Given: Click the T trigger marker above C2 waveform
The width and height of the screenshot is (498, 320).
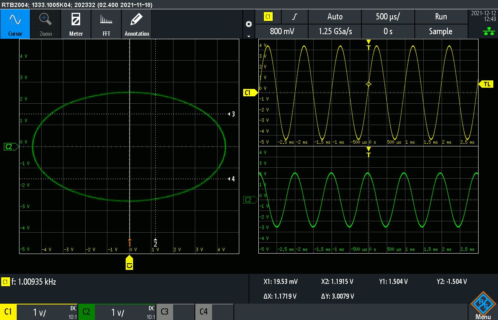Looking at the screenshot, I should coord(368,152).
